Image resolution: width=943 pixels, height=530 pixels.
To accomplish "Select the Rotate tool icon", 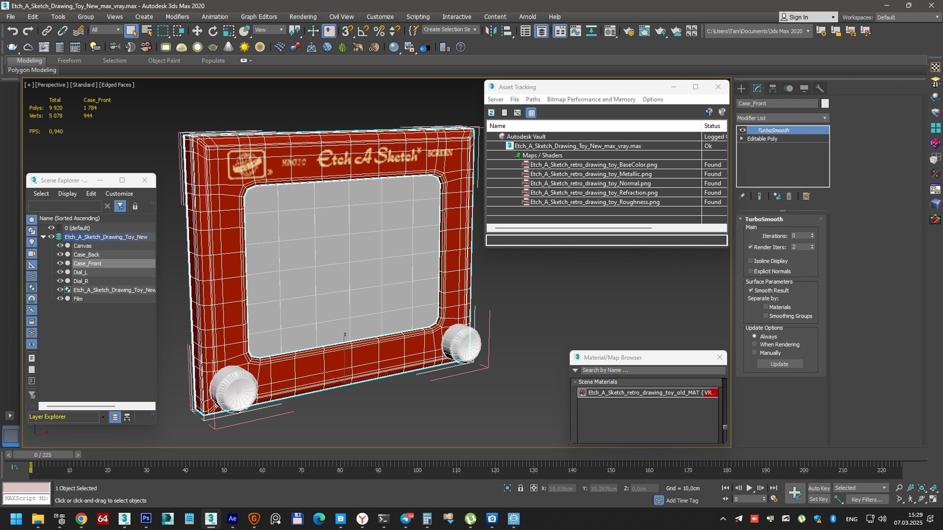I will [x=213, y=31].
